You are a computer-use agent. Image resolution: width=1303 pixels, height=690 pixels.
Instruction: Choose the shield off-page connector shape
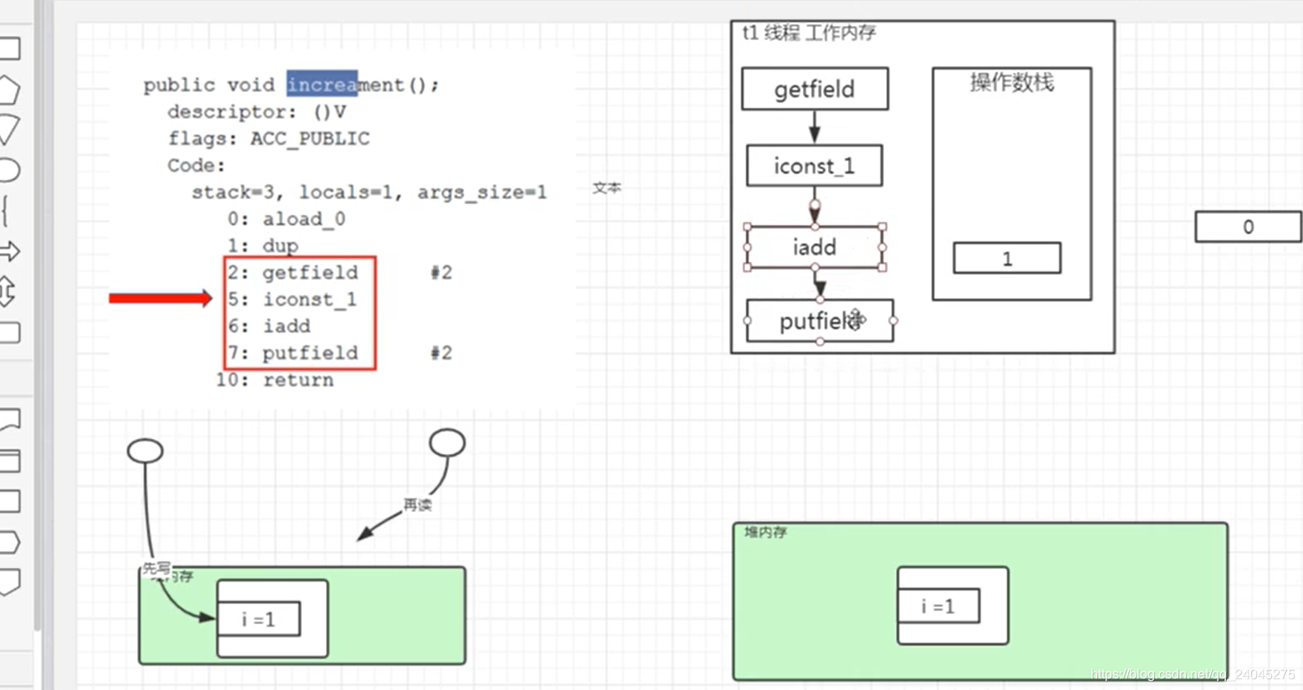[x=8, y=582]
